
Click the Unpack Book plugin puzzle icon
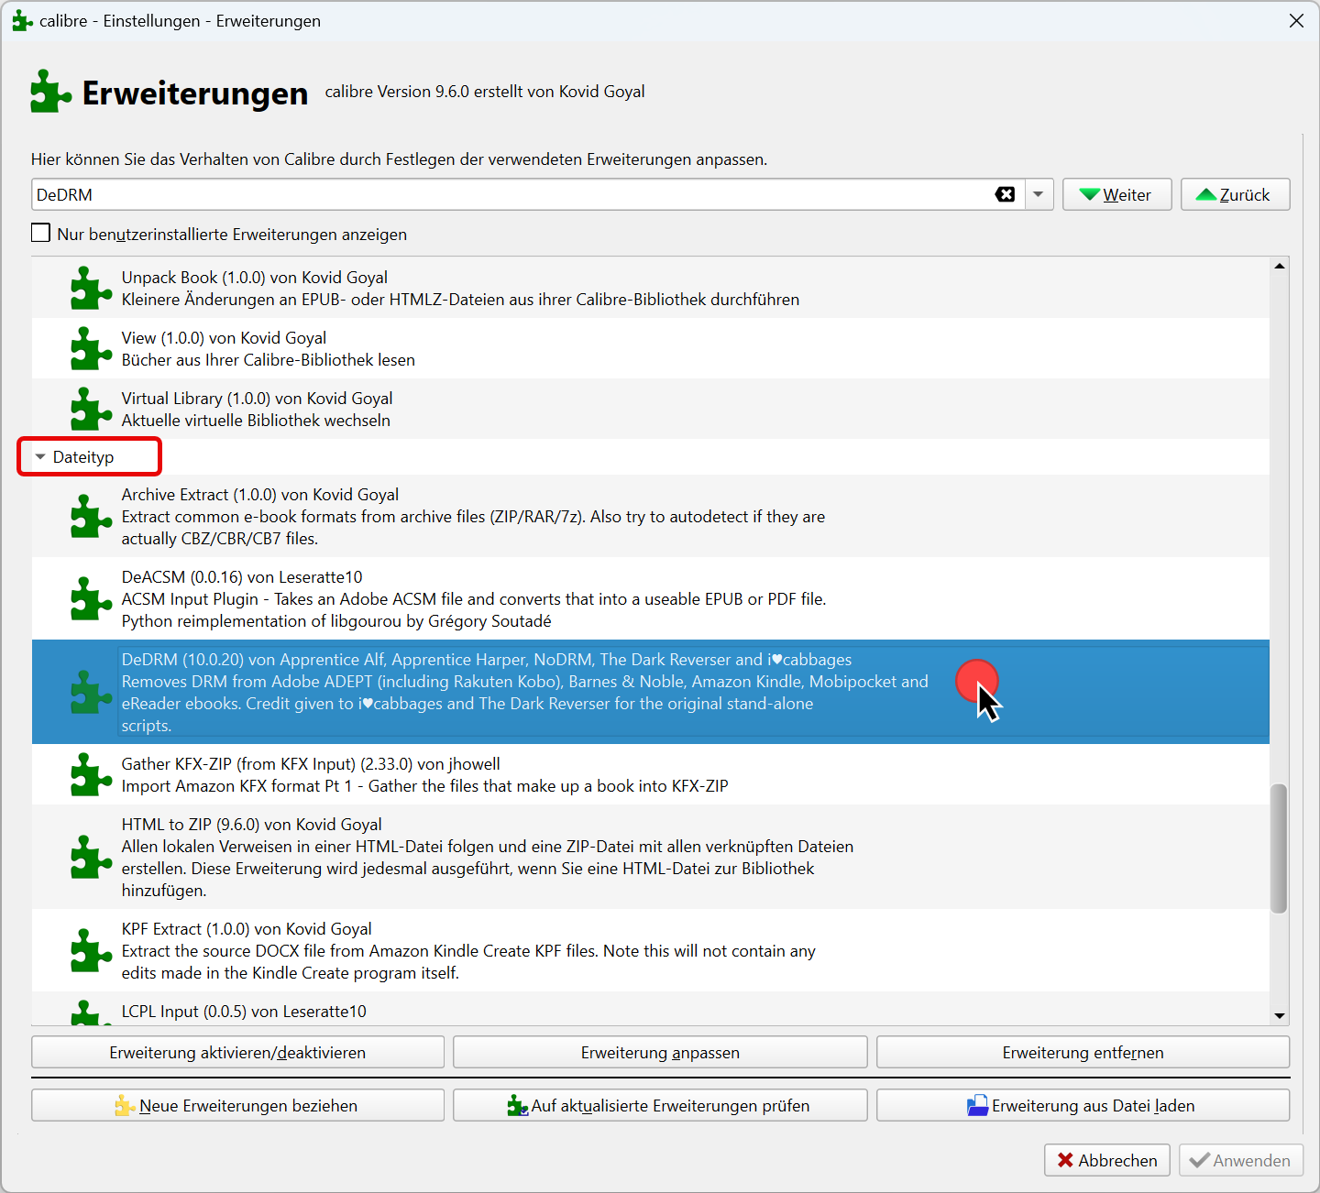[x=91, y=289]
